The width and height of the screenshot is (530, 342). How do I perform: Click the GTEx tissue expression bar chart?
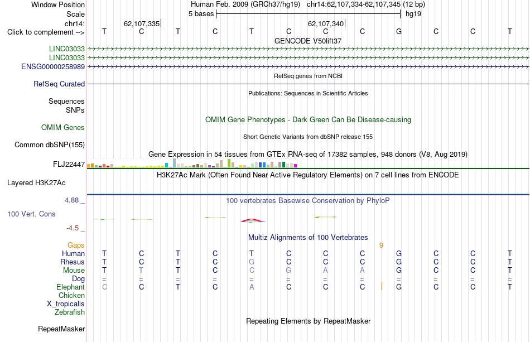pyautogui.click(x=192, y=163)
